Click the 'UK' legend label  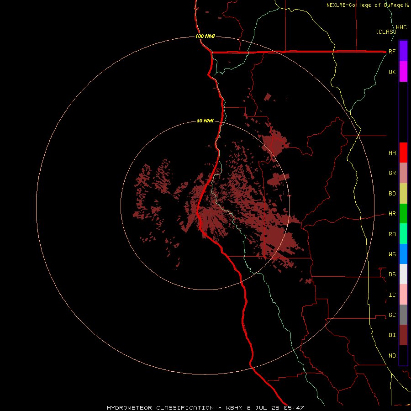click(392, 72)
